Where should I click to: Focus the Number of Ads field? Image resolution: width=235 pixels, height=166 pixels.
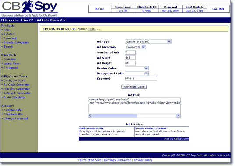[x=130, y=52]
